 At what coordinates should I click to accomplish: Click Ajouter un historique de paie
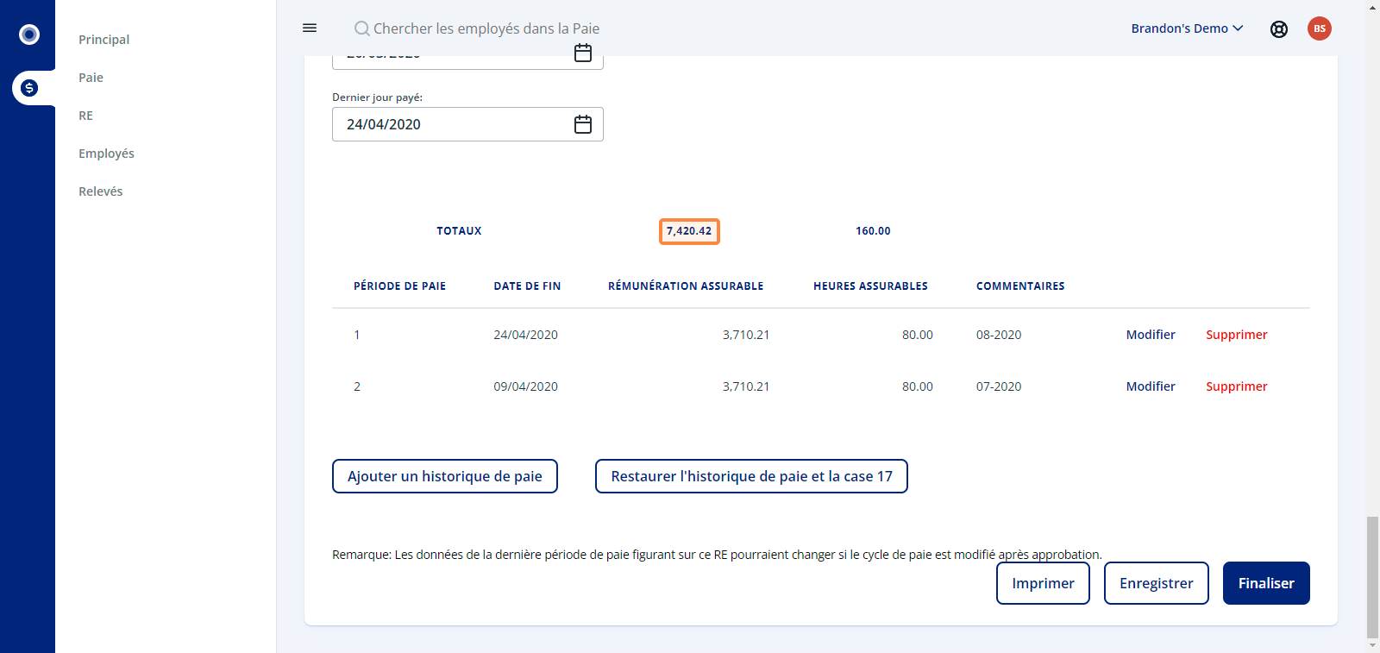[x=445, y=476]
